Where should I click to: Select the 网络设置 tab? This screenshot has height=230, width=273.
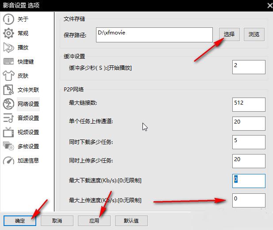28,104
